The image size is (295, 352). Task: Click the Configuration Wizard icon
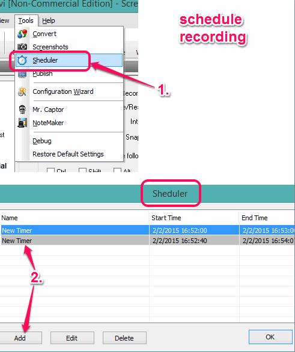click(22, 91)
